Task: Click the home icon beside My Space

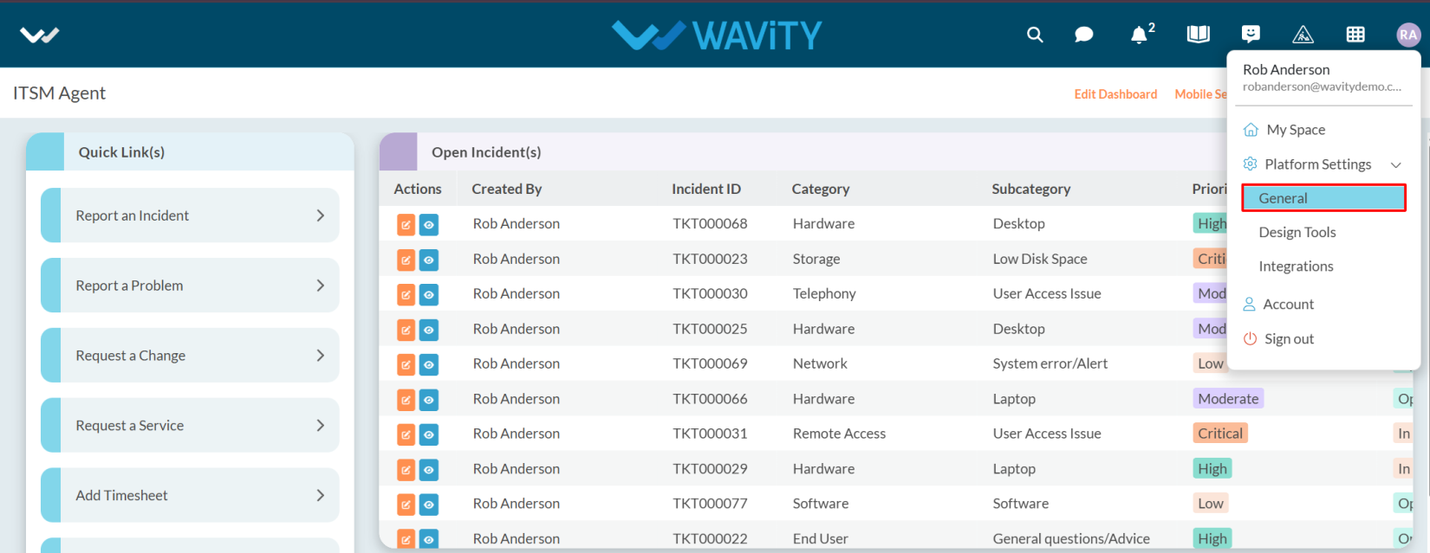Action: pos(1251,130)
